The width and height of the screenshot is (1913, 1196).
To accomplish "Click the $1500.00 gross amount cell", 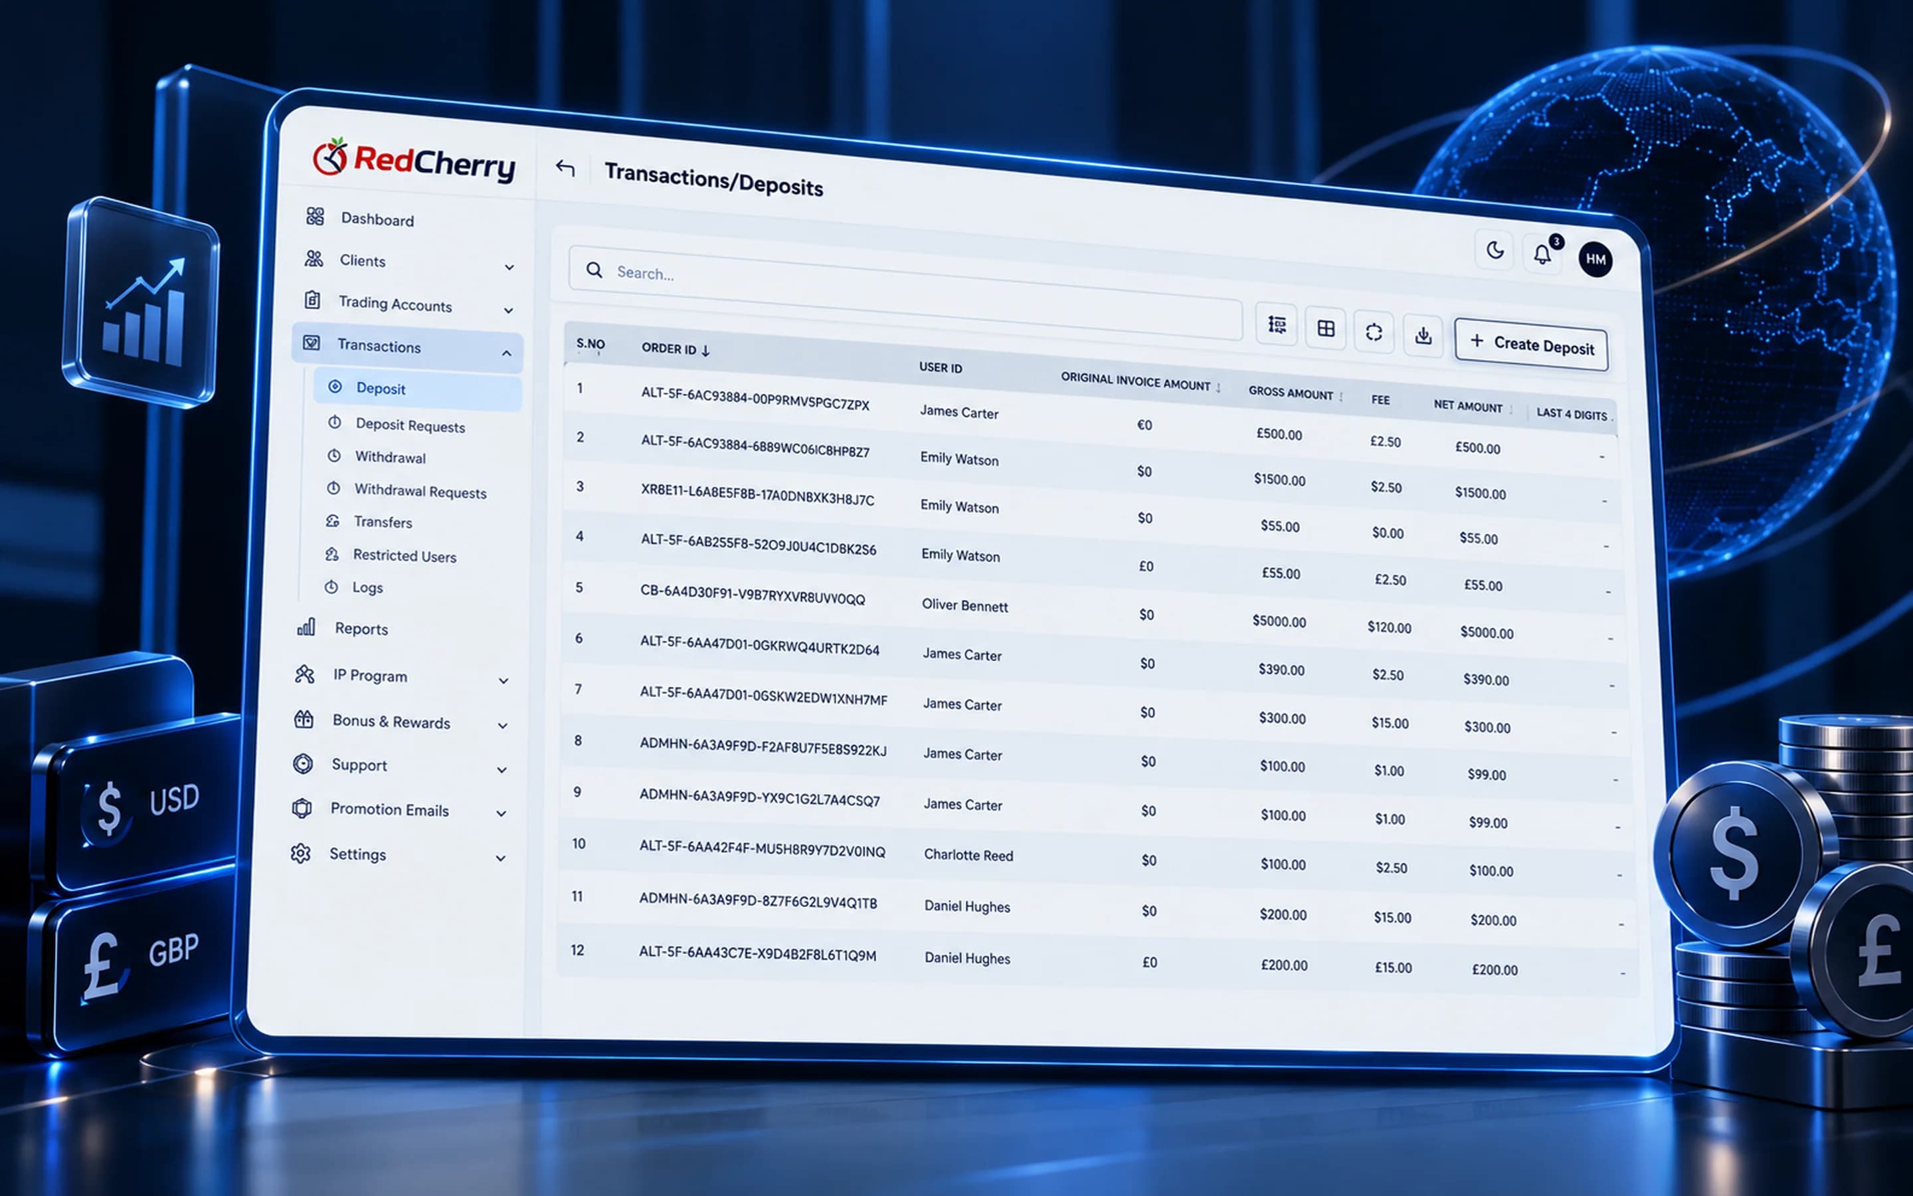I will click(1280, 480).
